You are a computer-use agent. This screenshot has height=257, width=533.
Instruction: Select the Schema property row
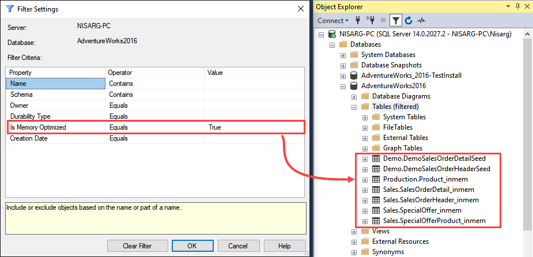pyautogui.click(x=155, y=95)
